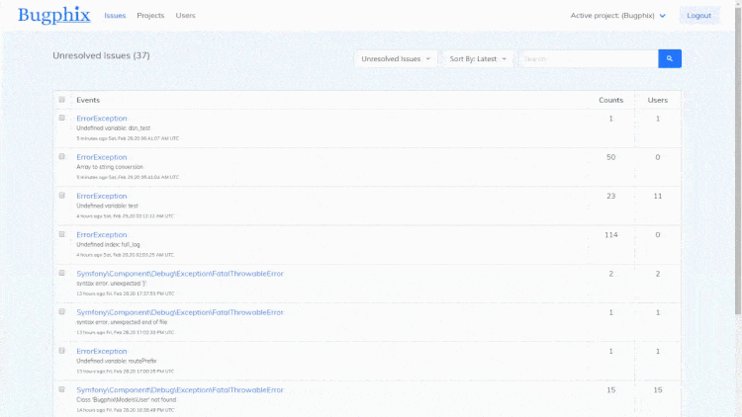This screenshot has height=417, width=742.
Task: Expand the Active project (Bugphix) selector
Action: tap(618, 16)
